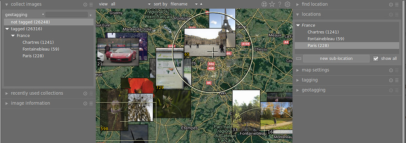Collapse France node in locations list

(298, 25)
